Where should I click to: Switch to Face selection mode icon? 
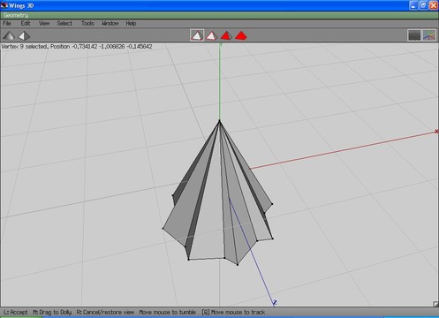226,36
